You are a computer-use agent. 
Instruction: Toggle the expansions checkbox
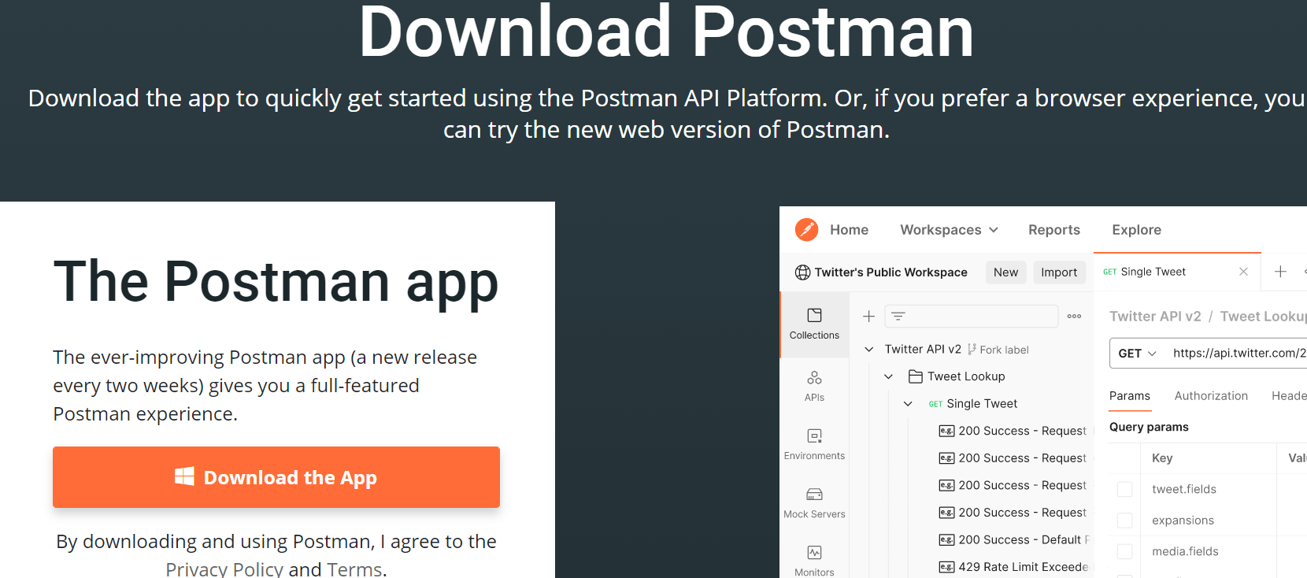(x=1124, y=521)
